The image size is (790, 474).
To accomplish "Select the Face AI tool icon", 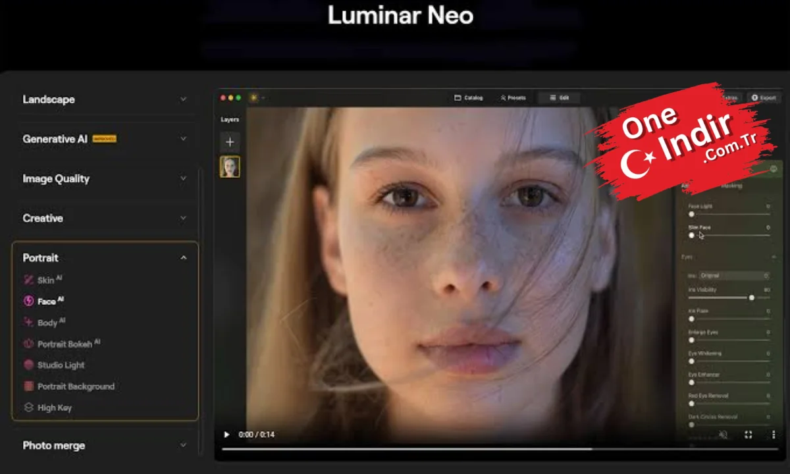I will point(28,301).
